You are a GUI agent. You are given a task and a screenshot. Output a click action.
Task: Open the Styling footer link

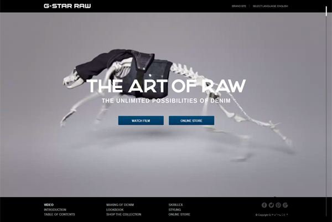point(175,210)
